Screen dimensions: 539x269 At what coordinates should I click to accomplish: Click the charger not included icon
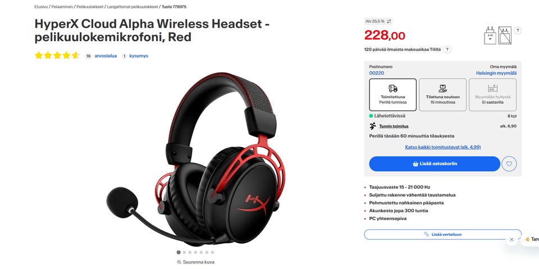click(505, 35)
